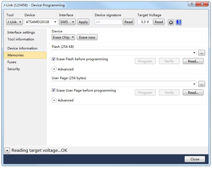This screenshot has height=179, width=212.
Task: Open the Tool J-Link dropdown
Action: coord(14,22)
